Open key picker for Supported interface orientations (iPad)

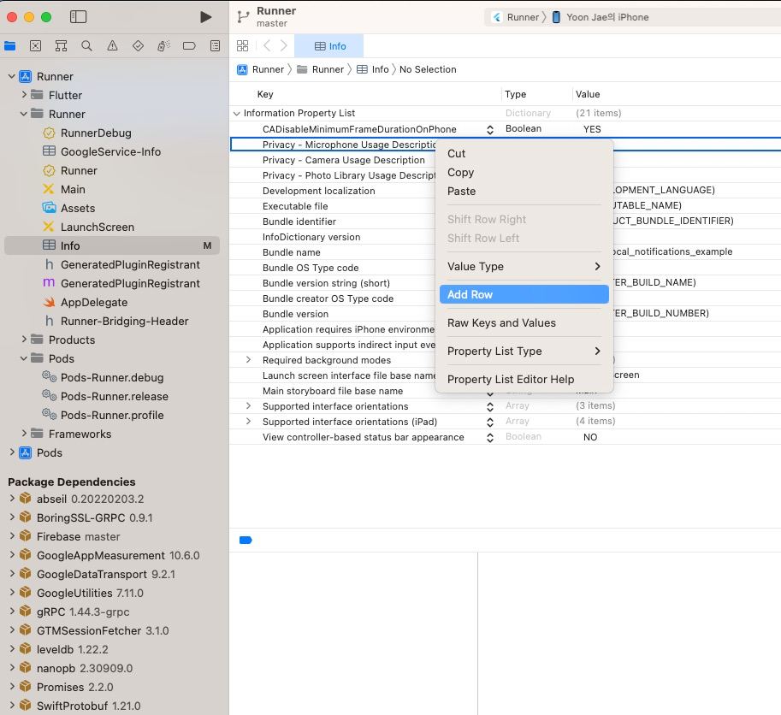(x=490, y=422)
